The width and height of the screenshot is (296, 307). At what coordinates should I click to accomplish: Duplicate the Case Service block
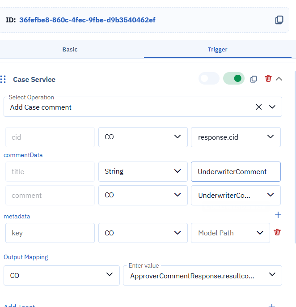pyautogui.click(x=254, y=79)
